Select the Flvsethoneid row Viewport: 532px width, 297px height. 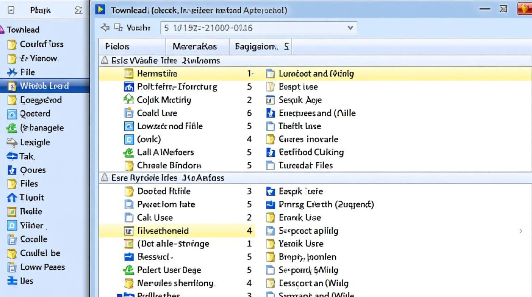coord(177,230)
